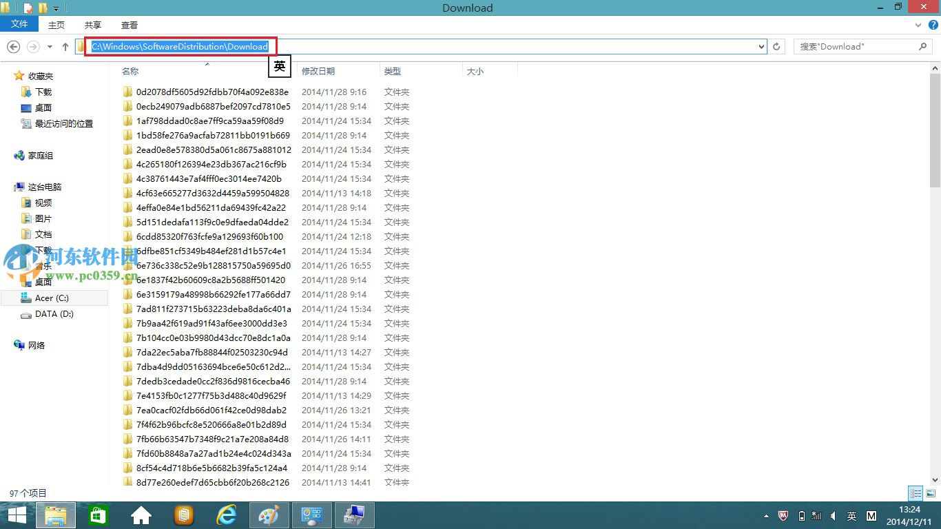Click the back navigation arrow
Image resolution: width=941 pixels, height=529 pixels.
point(13,46)
